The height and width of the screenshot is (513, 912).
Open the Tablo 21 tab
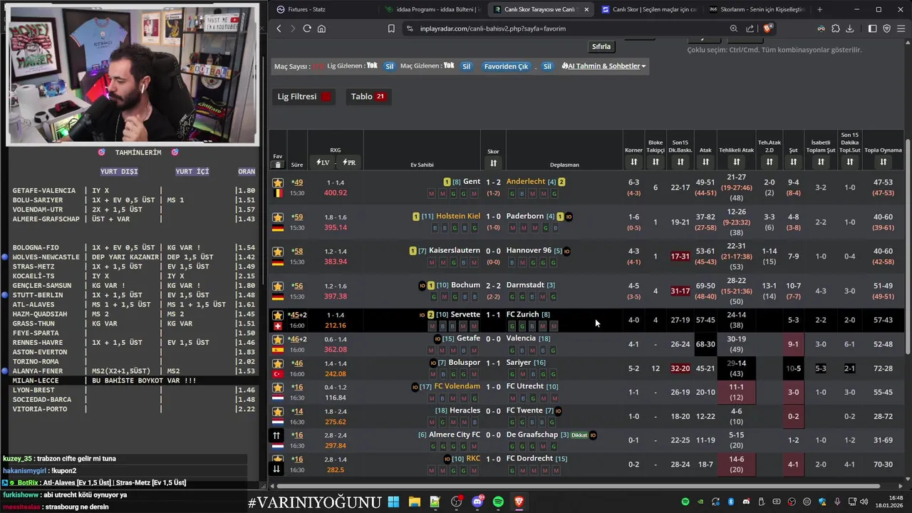pos(368,96)
